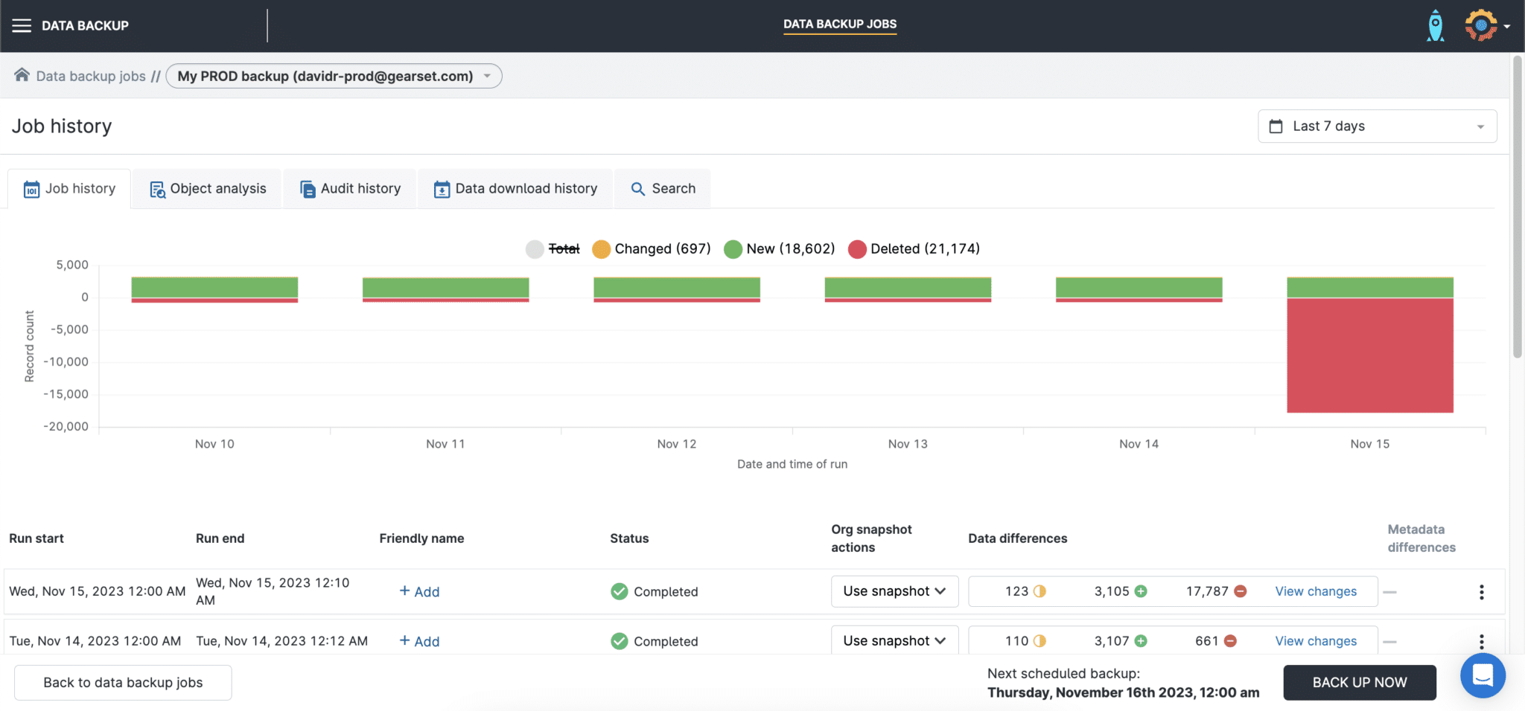1525x711 pixels.
Task: Expand the Last 7 days date range dropdown
Action: point(1377,126)
